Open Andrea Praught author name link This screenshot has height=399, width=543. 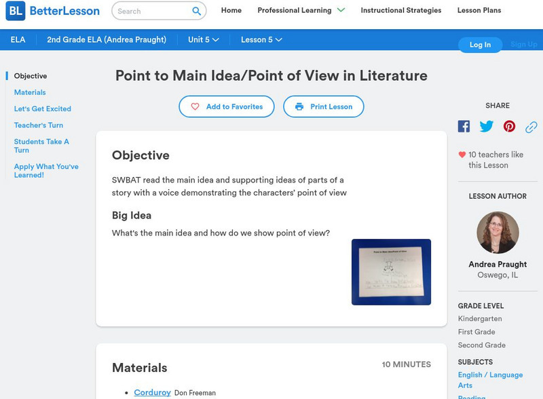coord(498,264)
